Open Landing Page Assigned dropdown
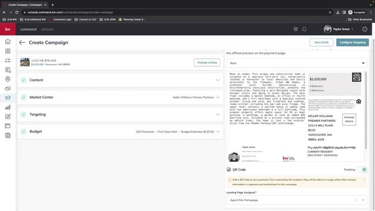 297,200
